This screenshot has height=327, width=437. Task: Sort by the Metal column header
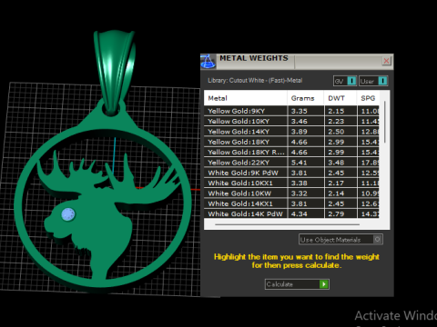click(246, 98)
